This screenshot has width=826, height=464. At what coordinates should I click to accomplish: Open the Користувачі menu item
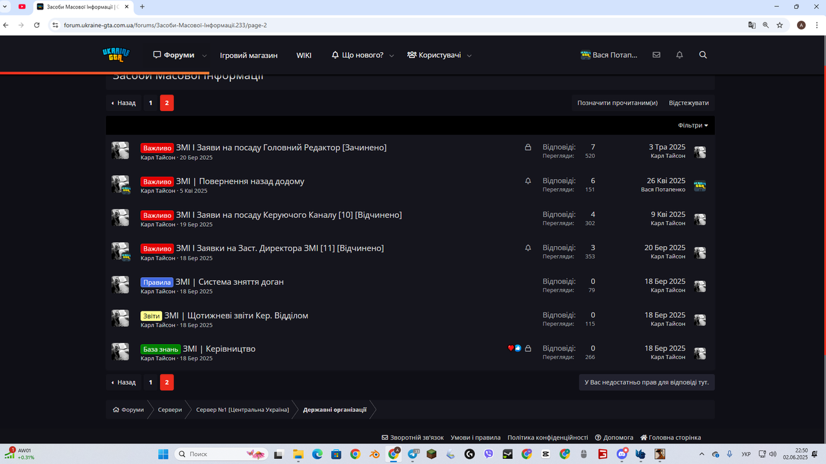[434, 55]
